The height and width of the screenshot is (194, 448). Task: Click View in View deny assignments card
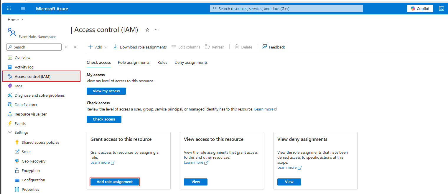tap(289, 182)
